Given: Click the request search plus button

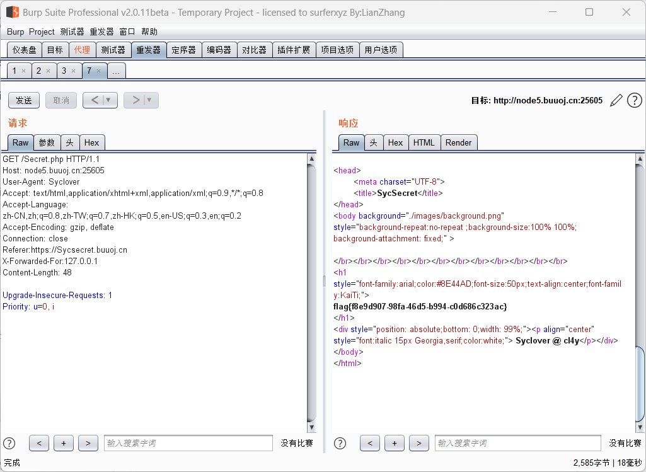Looking at the screenshot, I should click(64, 443).
